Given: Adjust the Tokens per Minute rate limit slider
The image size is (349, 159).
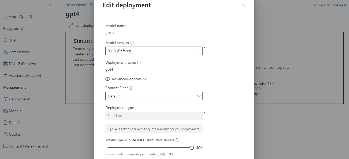Looking at the screenshot, I should tap(191, 147).
